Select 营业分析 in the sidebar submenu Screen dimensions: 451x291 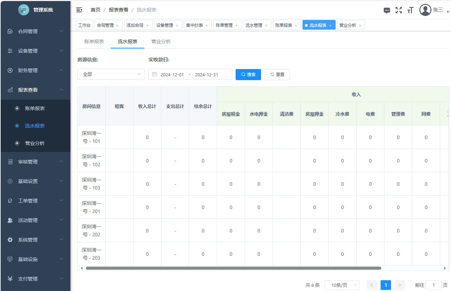(35, 143)
